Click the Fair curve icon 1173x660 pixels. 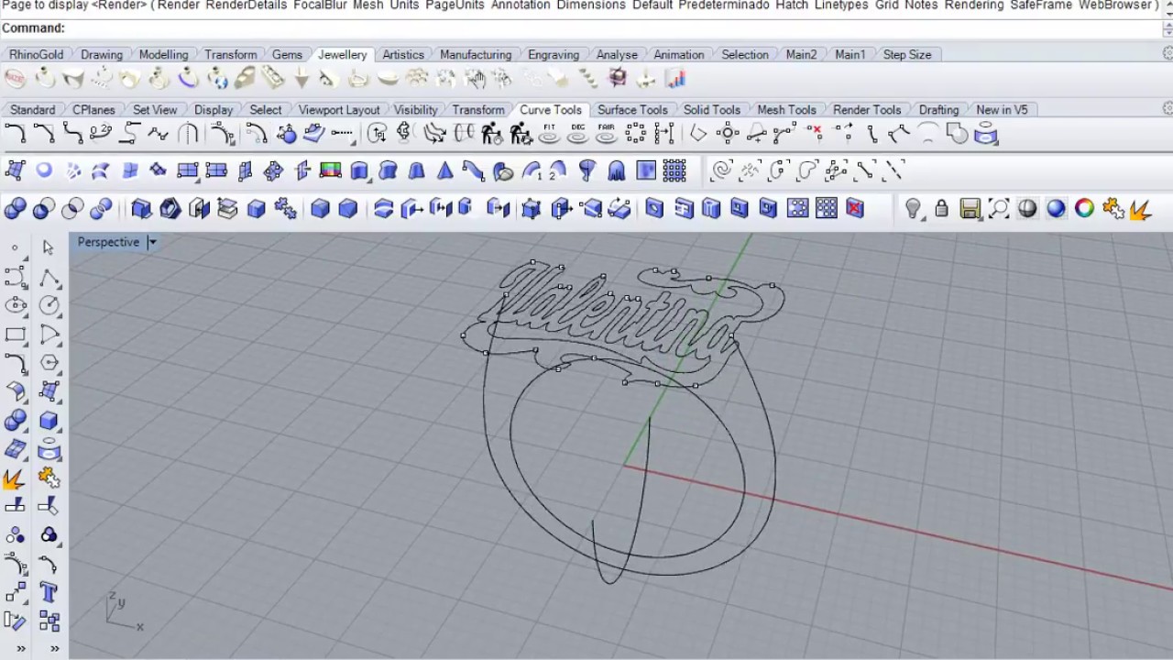607,135
